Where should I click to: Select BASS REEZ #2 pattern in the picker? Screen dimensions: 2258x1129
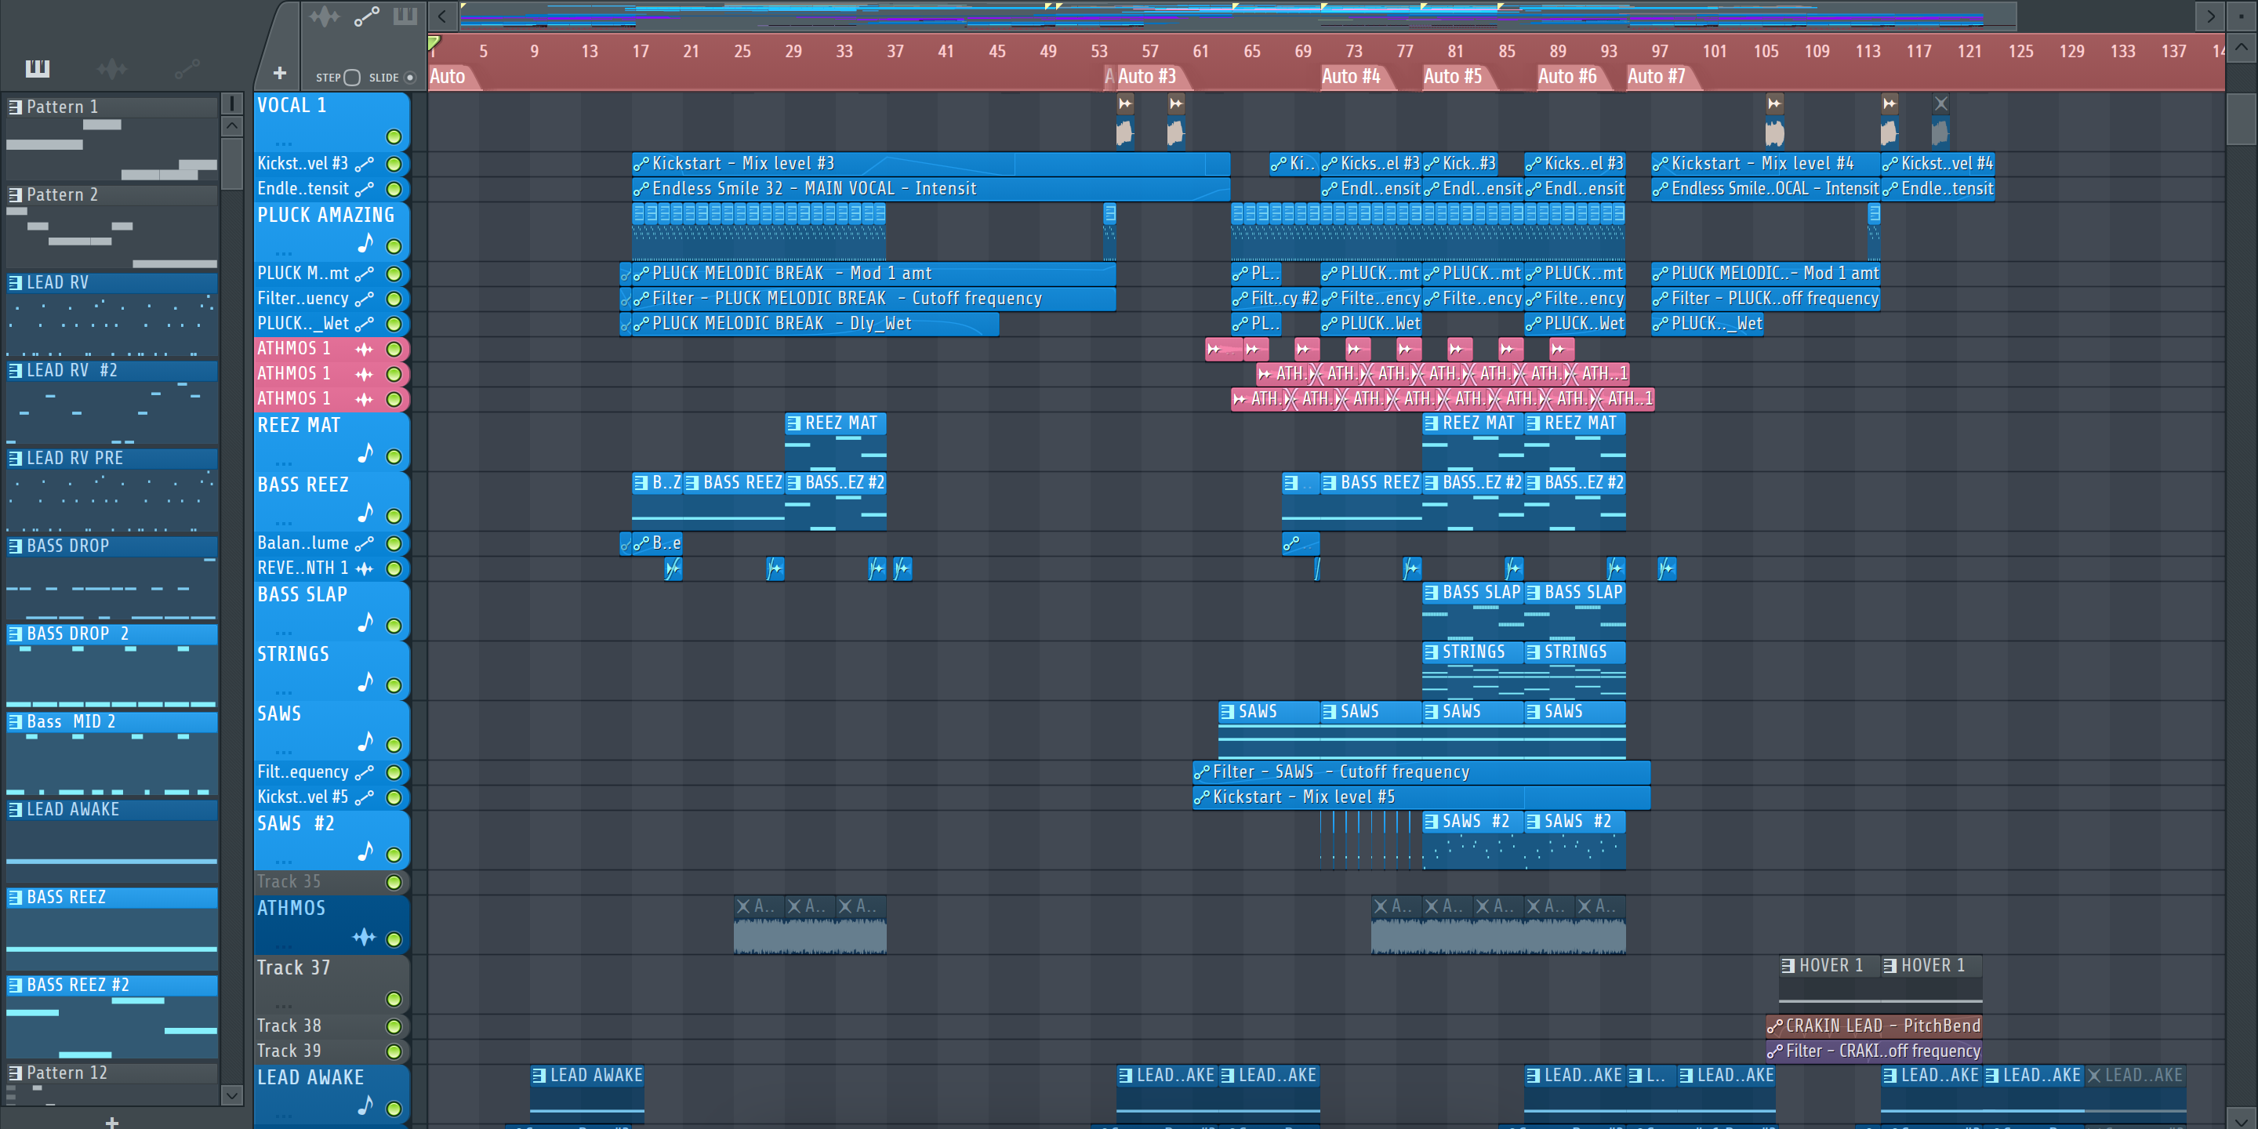tap(112, 986)
